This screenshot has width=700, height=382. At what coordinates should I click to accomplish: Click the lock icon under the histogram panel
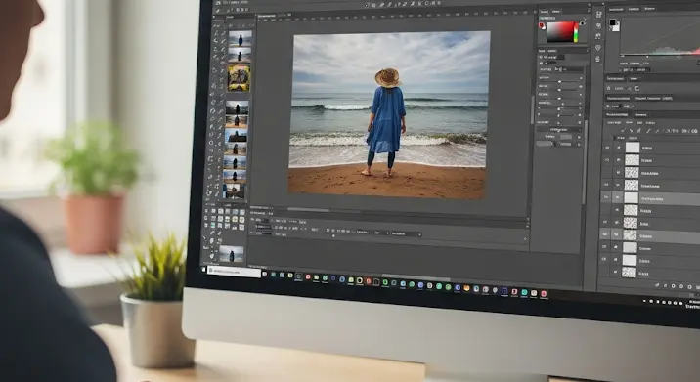608,88
